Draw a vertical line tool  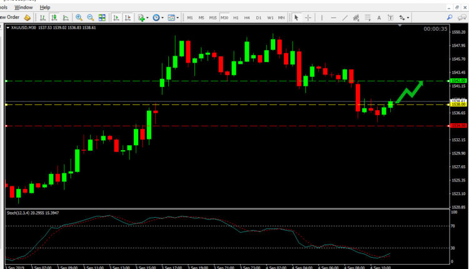tap(322, 18)
